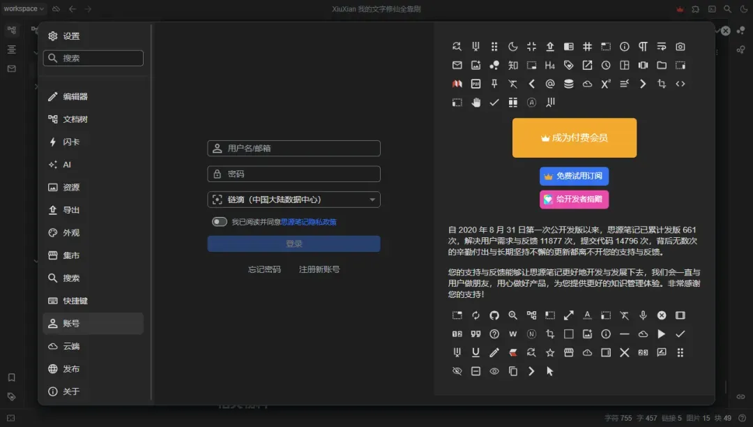Click the blue 登录 button

[x=294, y=244]
